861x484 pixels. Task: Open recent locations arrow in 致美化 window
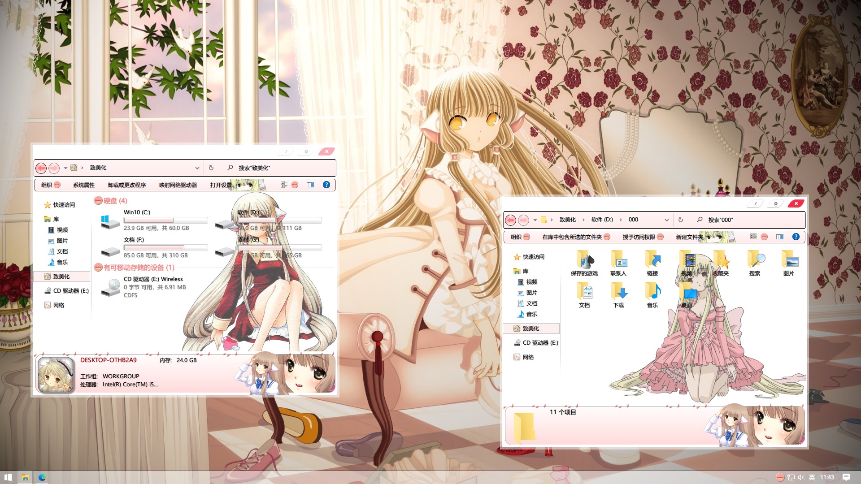(x=65, y=168)
